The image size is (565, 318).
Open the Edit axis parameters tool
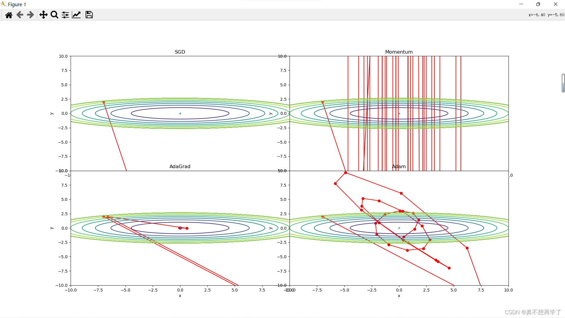tap(76, 15)
